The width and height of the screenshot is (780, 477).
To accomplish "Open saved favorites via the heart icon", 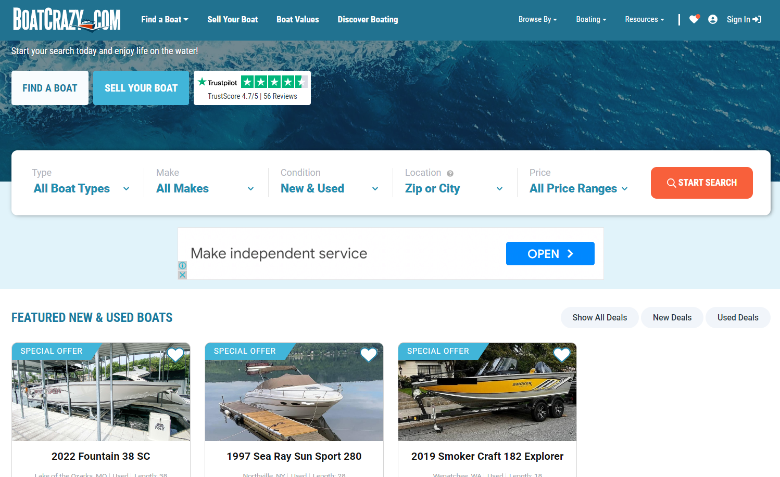I will [x=695, y=19].
